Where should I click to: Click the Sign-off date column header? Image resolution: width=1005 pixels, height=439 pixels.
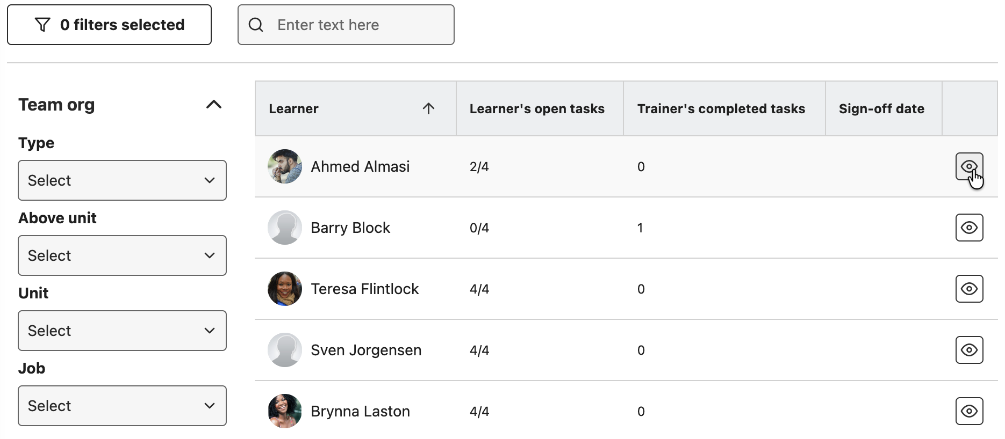click(881, 108)
